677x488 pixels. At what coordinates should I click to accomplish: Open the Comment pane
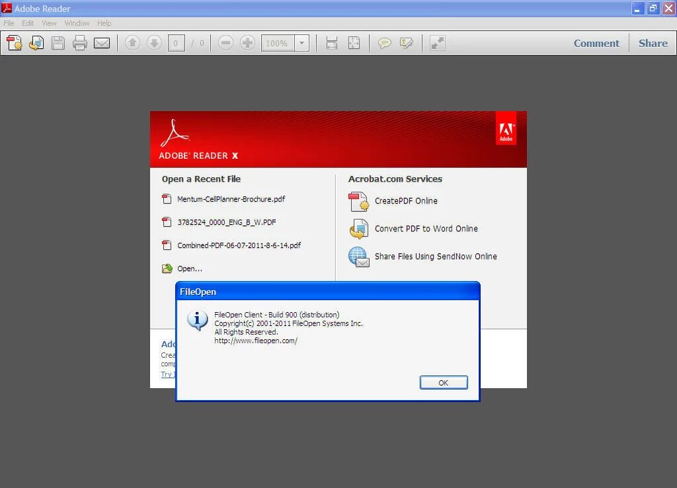[596, 43]
